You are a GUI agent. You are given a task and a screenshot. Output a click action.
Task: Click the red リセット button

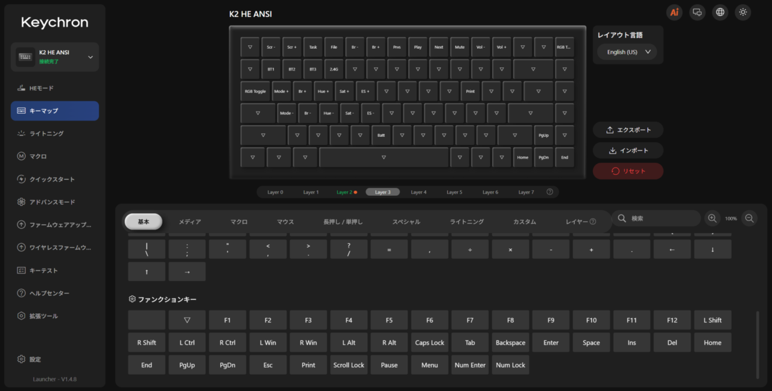pos(628,171)
